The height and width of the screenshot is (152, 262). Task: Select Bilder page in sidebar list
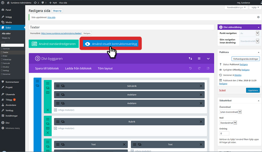click(5, 56)
